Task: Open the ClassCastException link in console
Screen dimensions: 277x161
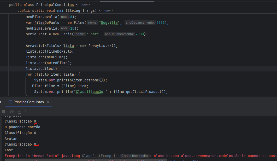Action: tap(101, 156)
